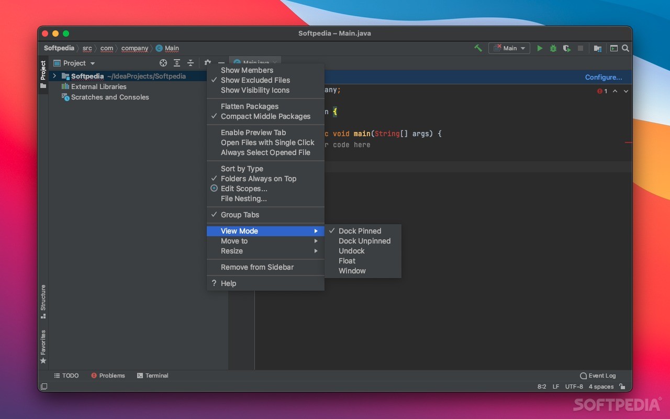This screenshot has width=670, height=419.
Task: Run Main with Coverage icon
Action: click(x=567, y=48)
